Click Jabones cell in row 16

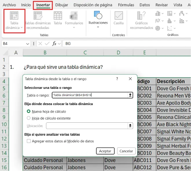pos(85,167)
